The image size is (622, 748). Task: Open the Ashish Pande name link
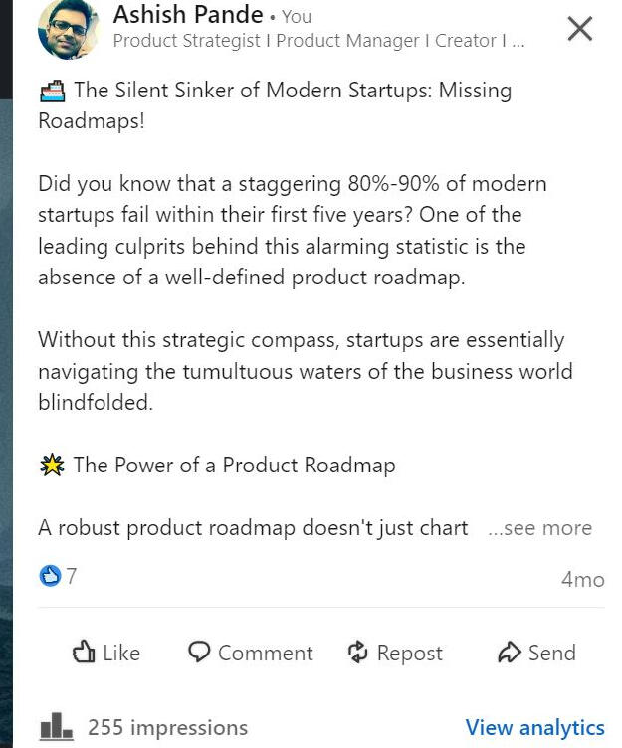pyautogui.click(x=188, y=15)
